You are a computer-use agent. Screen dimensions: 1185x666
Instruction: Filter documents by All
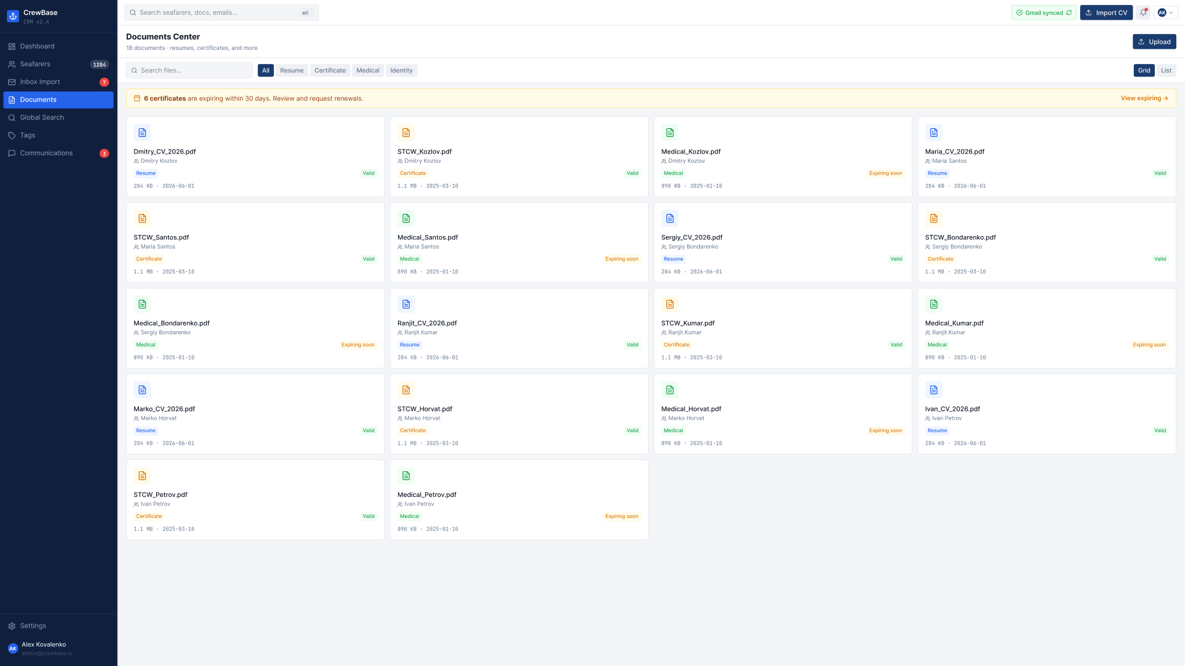click(265, 70)
